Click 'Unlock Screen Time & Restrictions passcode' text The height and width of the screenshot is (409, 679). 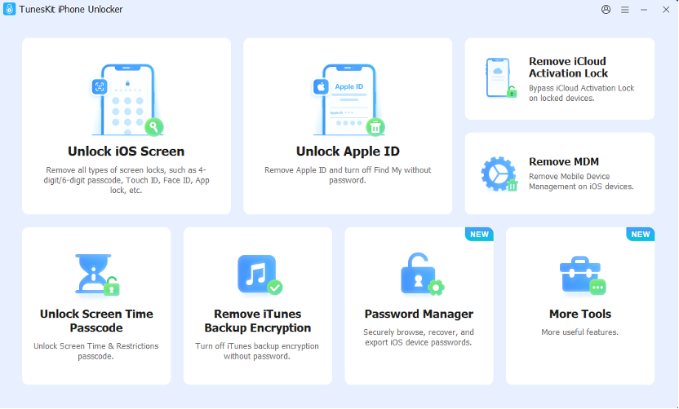[x=96, y=351]
